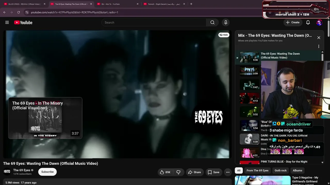Select the Goth rock filter chip
The height and width of the screenshot is (185, 330).
tap(280, 170)
